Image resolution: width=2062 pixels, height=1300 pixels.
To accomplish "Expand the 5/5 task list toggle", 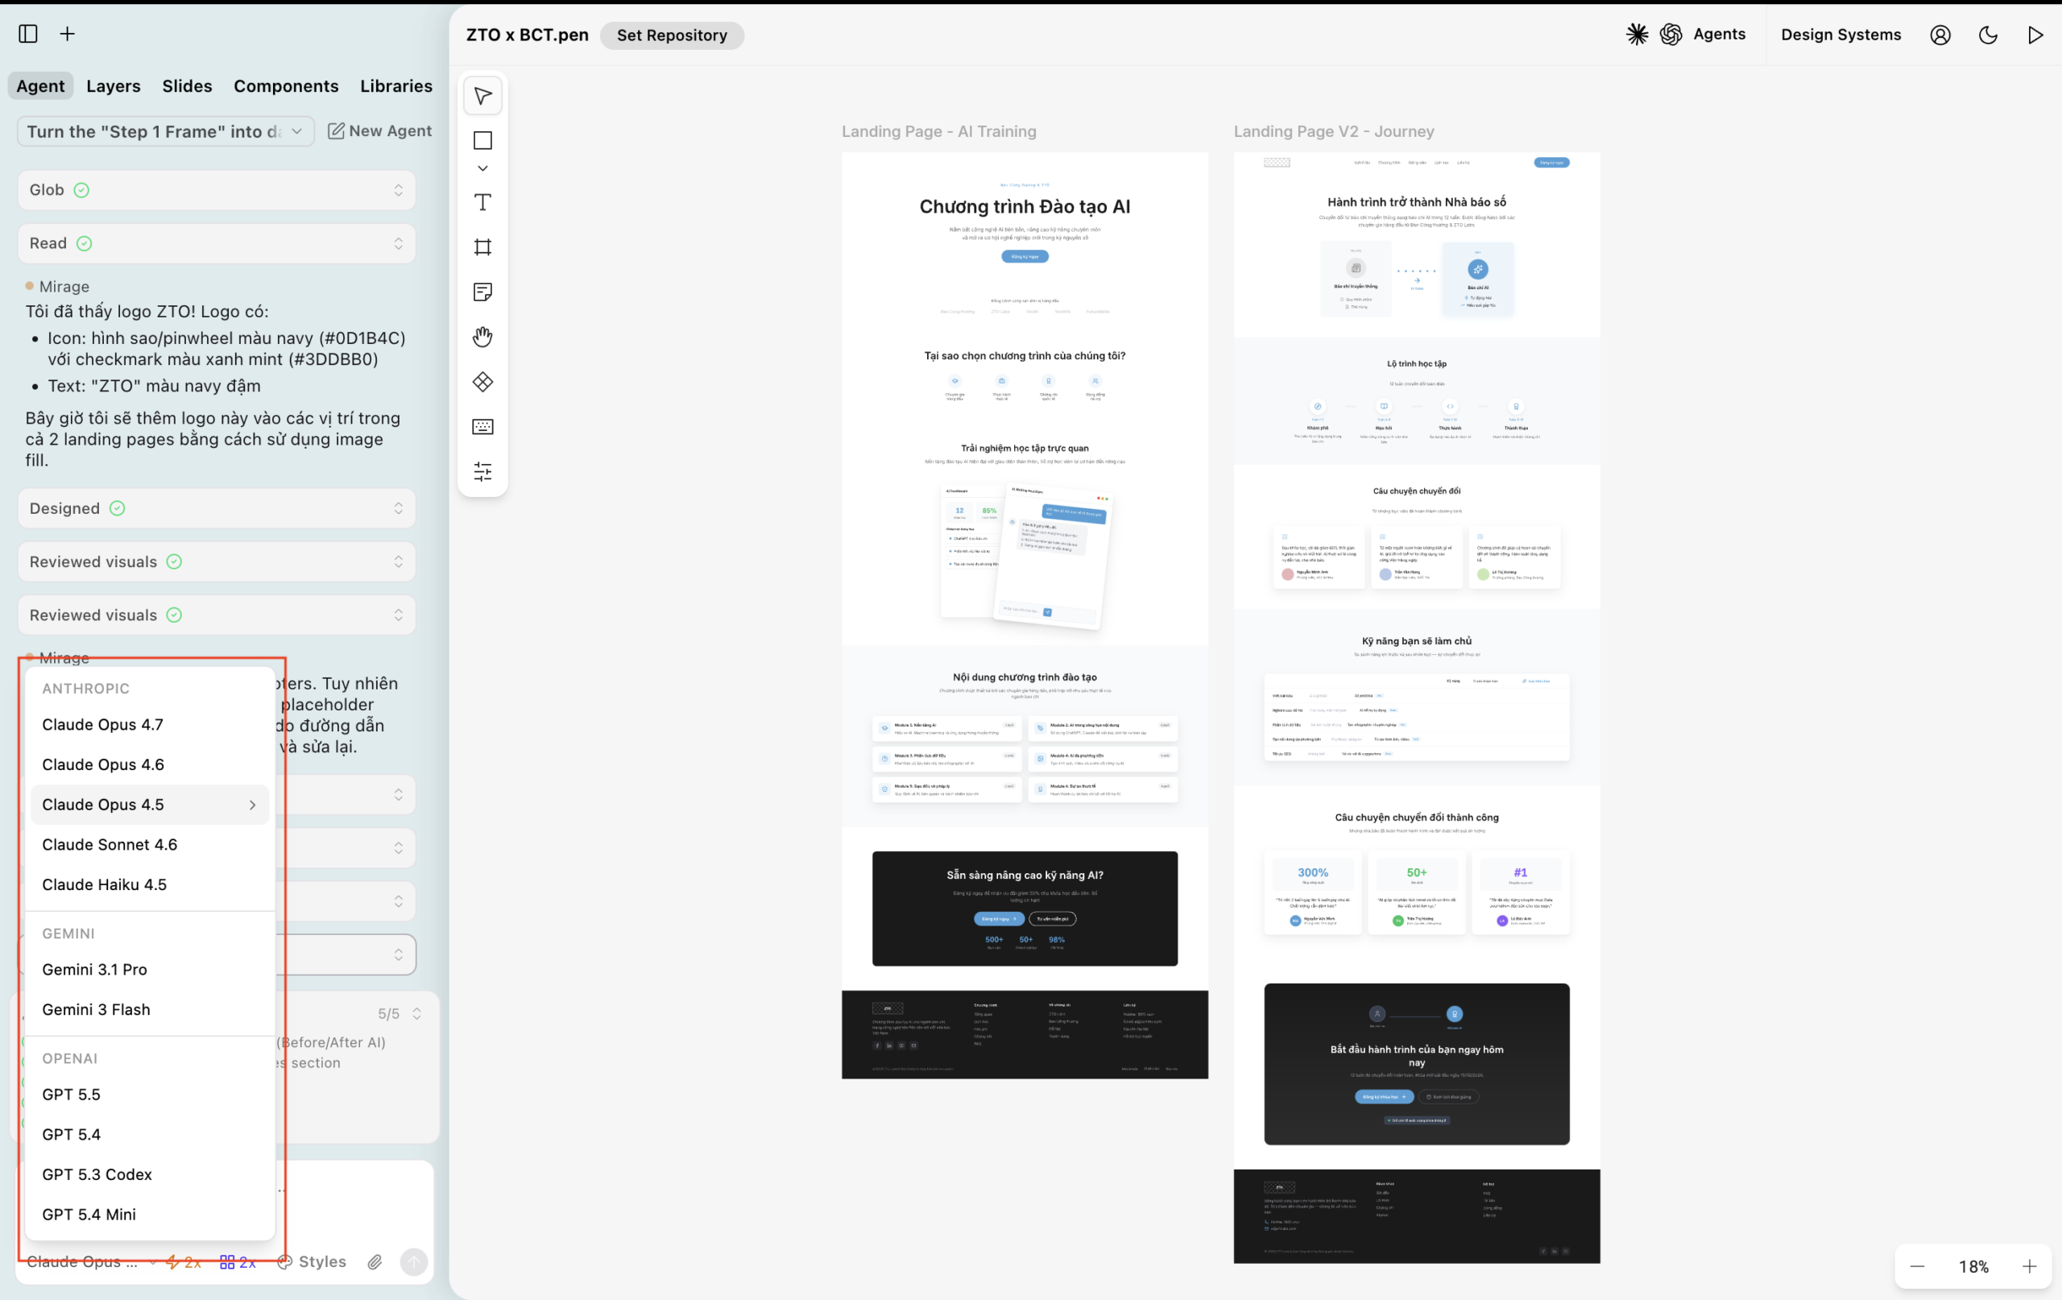I will tap(417, 1013).
